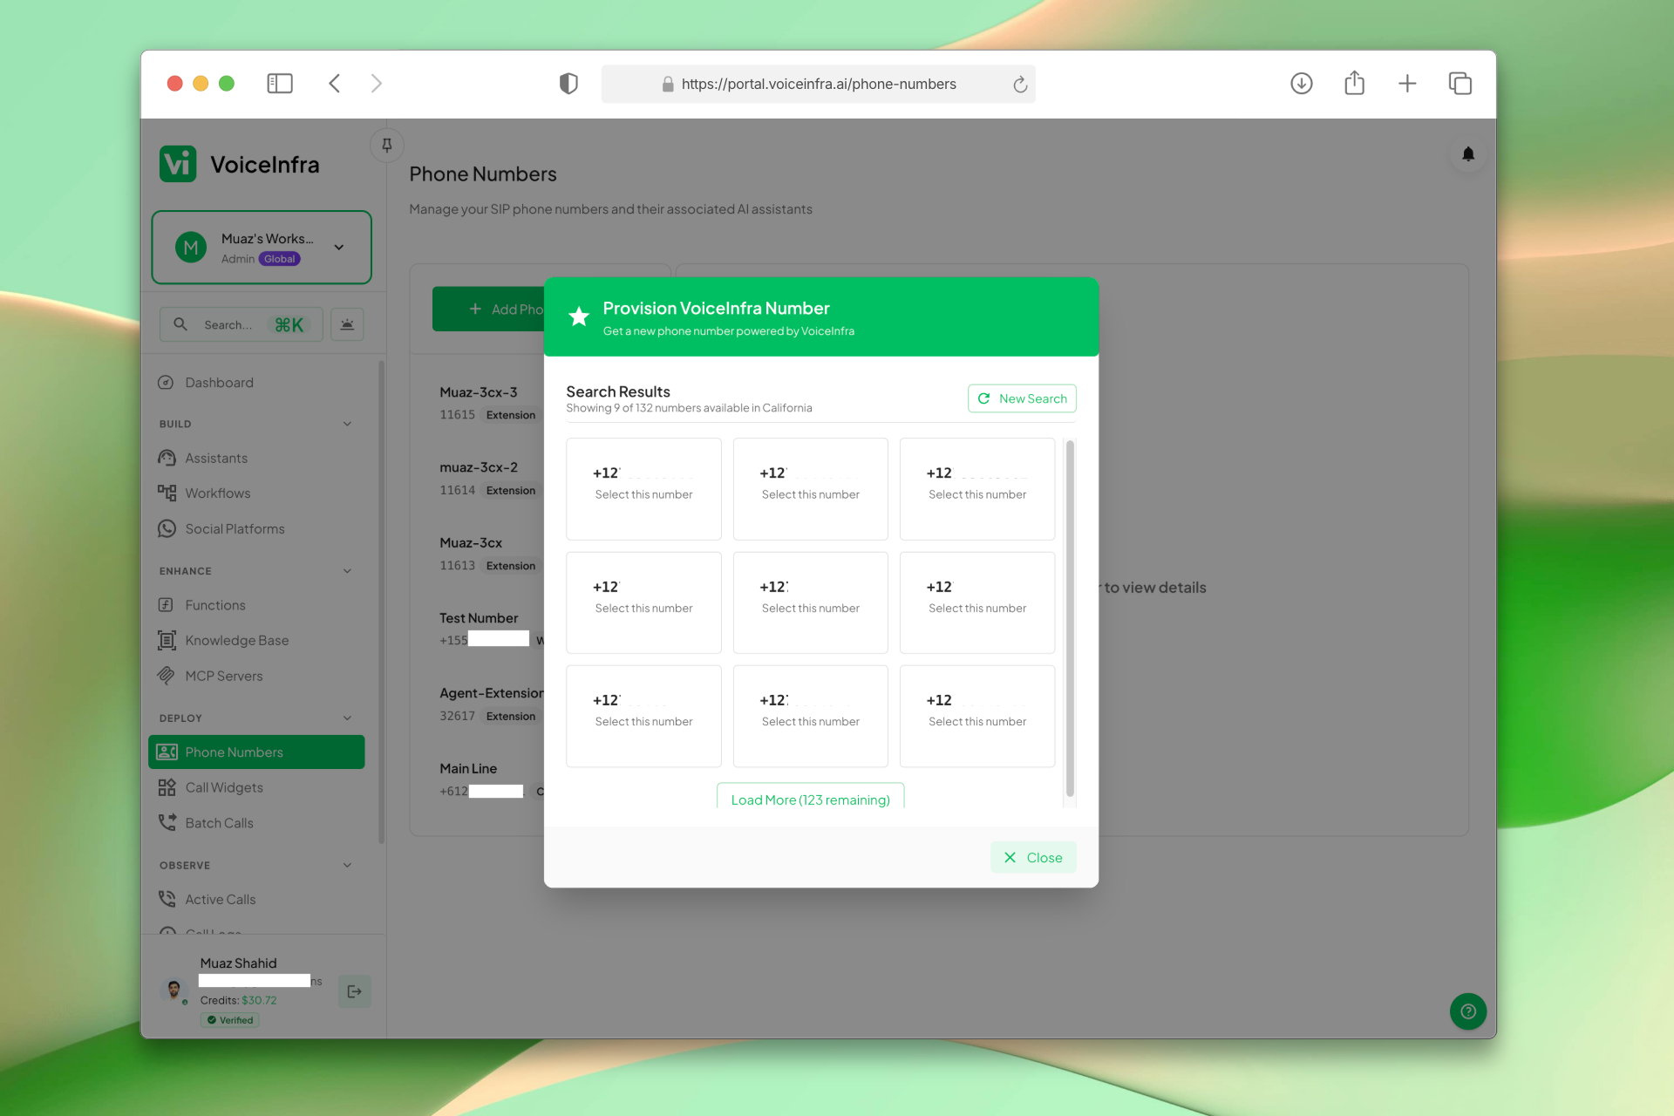Open Phone Numbers in the sidebar
Viewport: 1674px width, 1116px height.
pos(256,752)
